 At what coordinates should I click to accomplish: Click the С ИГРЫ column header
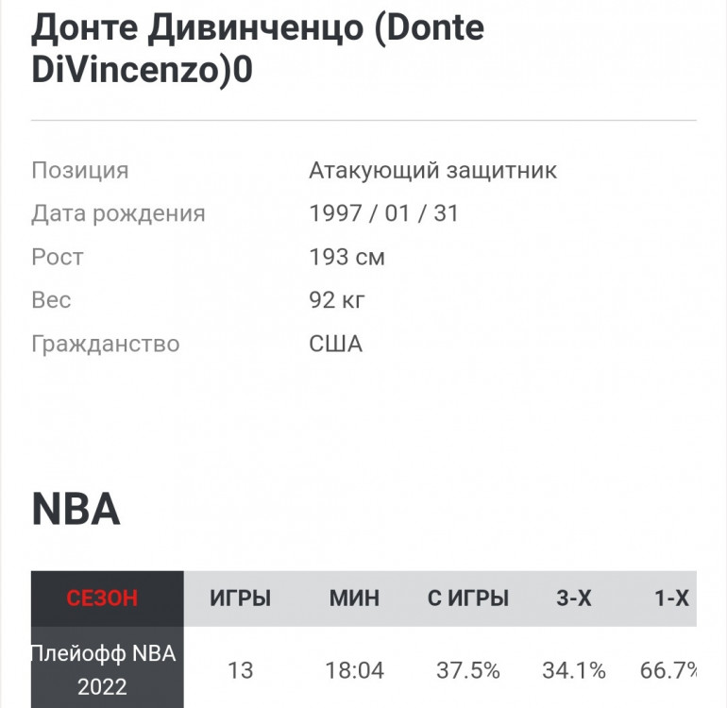click(467, 598)
